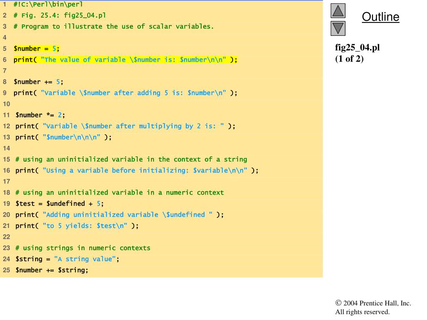Click line number 25
Screen dimensions: 427x320
coord(6,270)
